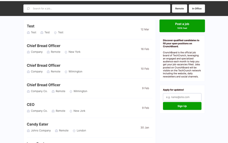Screen dimensions: 228x143
Task: Open the 10 Feb Chief Bread Officer listing
Action: (43, 65)
